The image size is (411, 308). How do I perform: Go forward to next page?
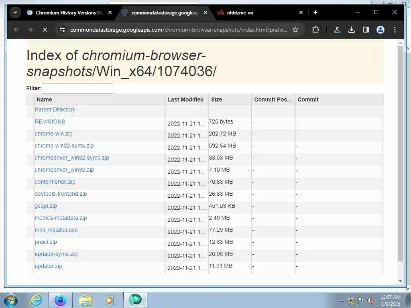coord(31,30)
